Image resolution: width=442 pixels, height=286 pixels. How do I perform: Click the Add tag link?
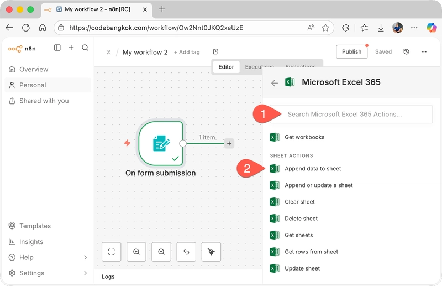click(x=187, y=53)
